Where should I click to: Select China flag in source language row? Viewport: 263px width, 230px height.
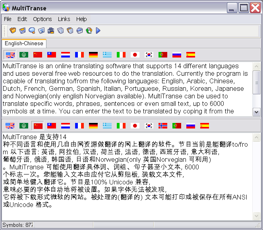pos(38,55)
